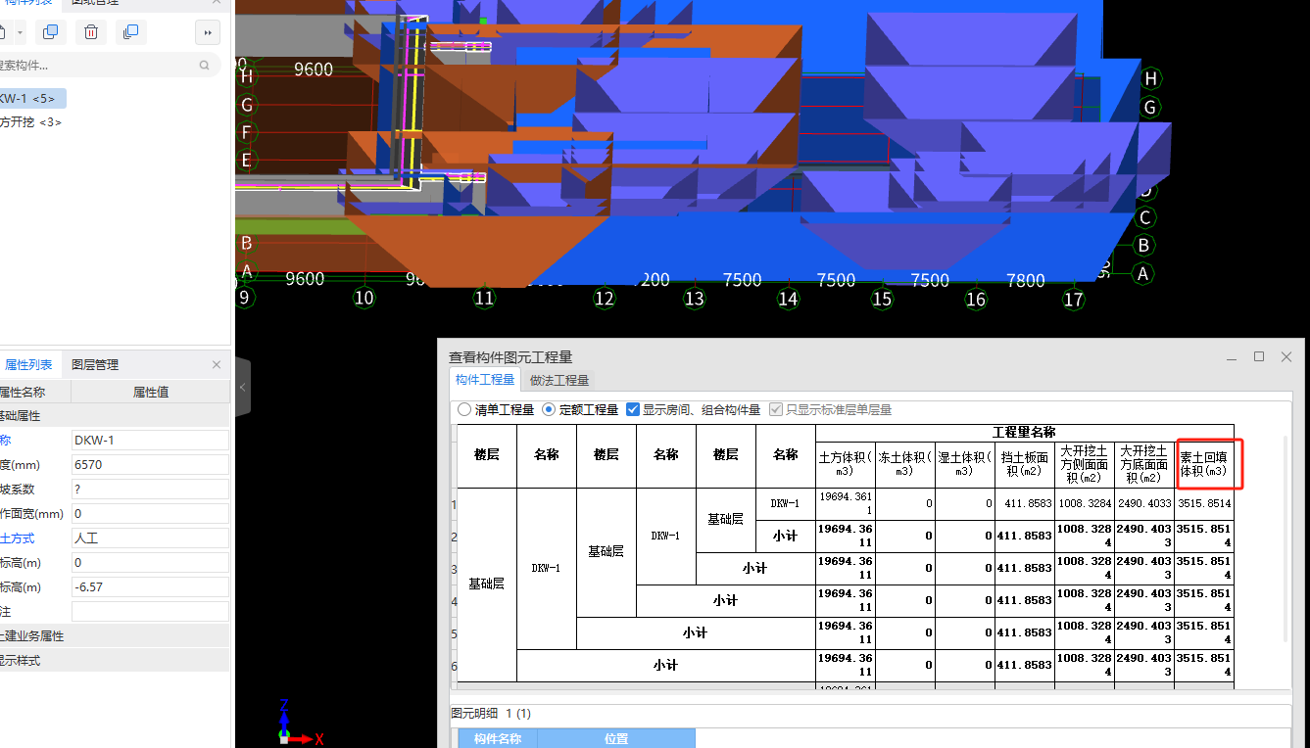Collapse the 基础属性 section header
1310x748 pixels.
(x=115, y=415)
